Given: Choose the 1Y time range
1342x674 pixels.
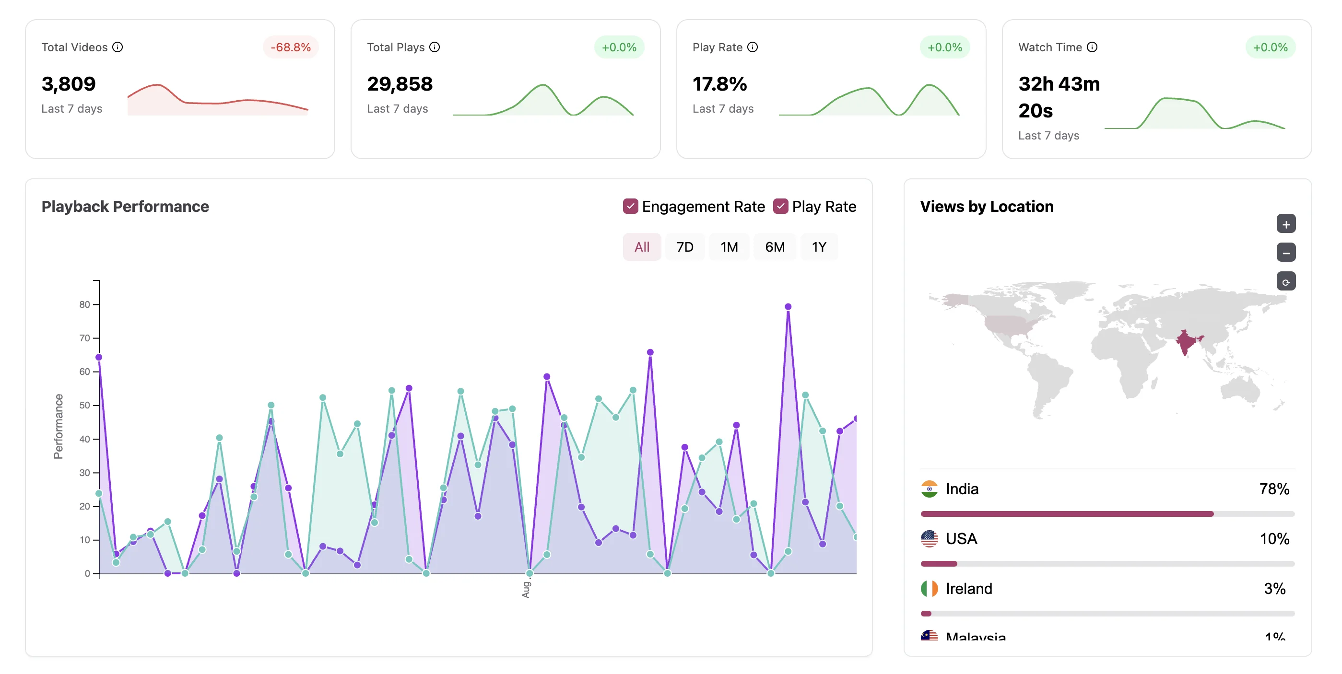Looking at the screenshot, I should [819, 247].
